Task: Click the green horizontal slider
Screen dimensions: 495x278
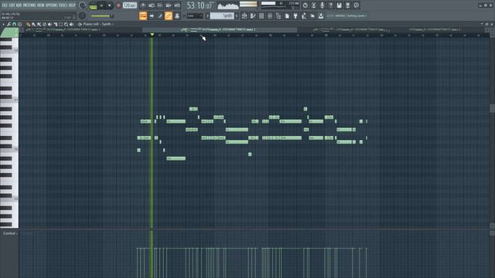Action: coord(101,15)
